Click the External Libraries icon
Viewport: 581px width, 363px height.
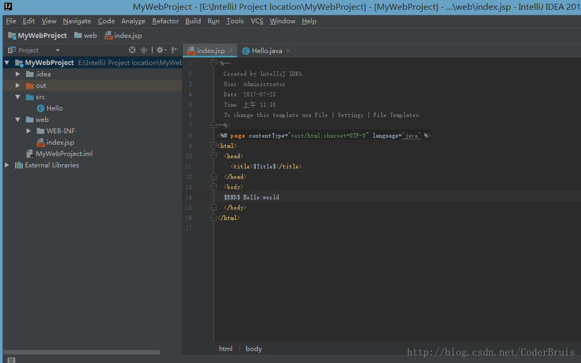coord(18,165)
